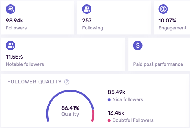Click the pink segment of quality gauge

tap(93, 116)
